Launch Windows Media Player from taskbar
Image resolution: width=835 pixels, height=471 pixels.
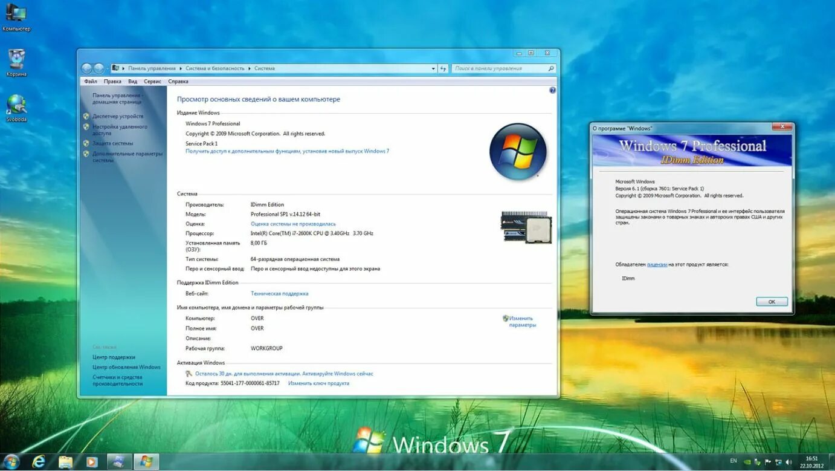click(92, 462)
